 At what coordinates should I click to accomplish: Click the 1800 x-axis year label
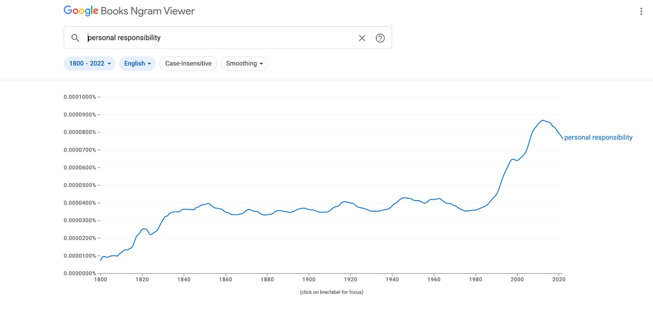100,280
